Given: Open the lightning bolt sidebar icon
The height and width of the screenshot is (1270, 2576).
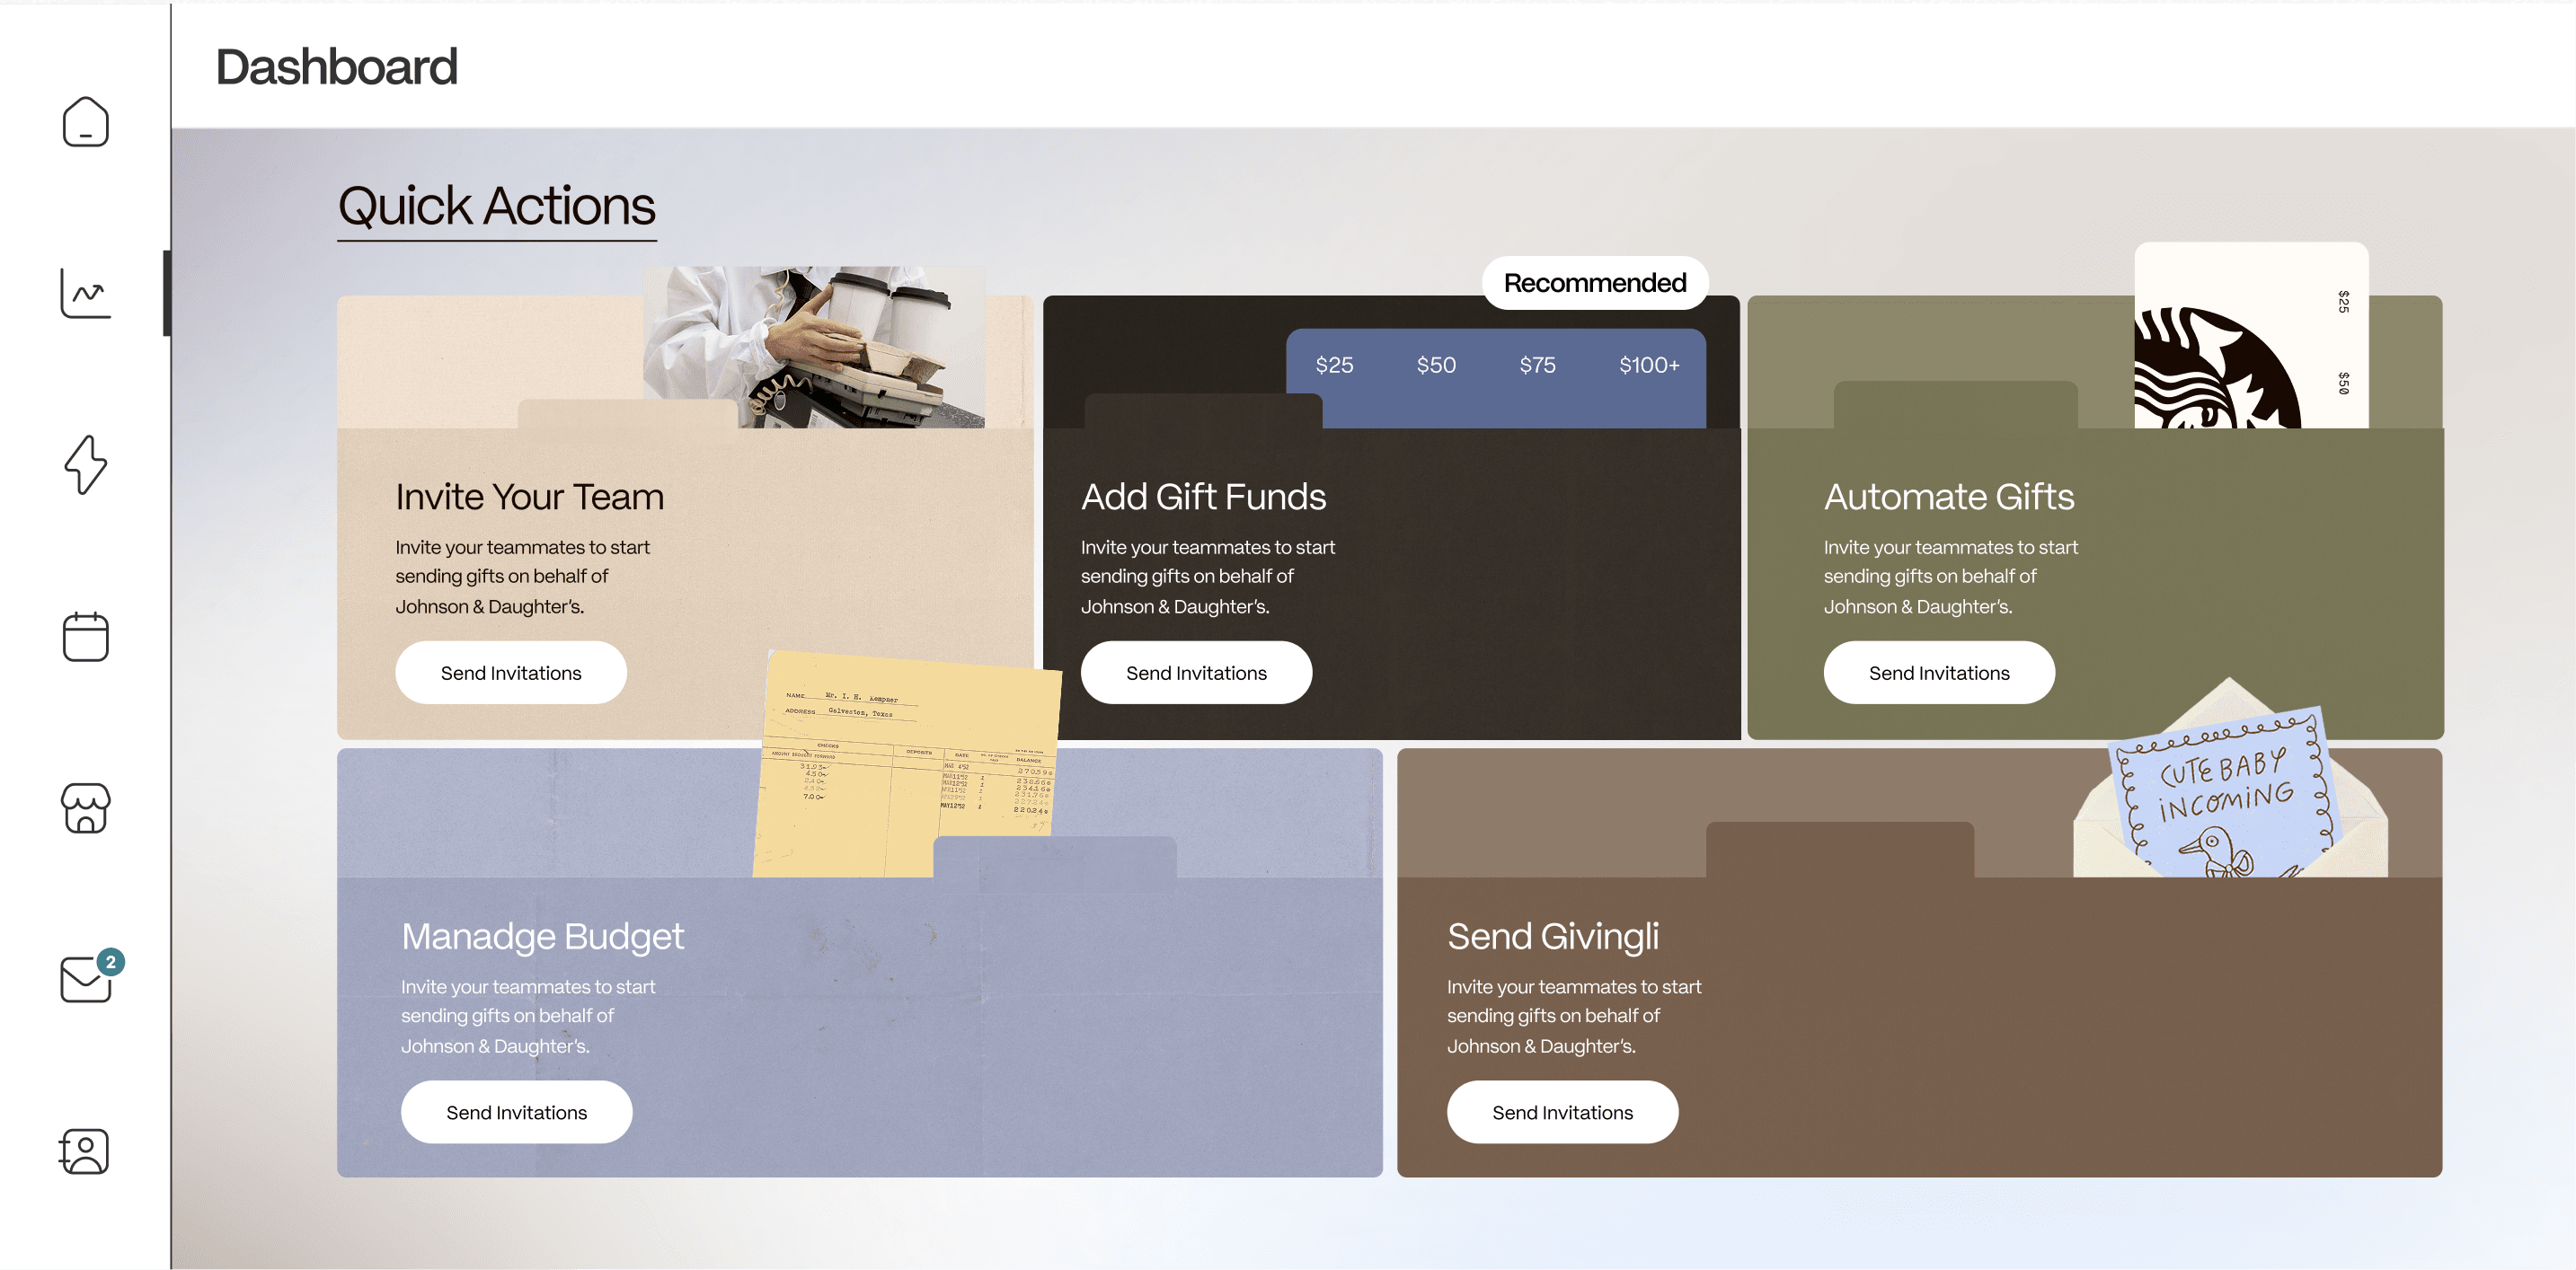Looking at the screenshot, I should [85, 464].
